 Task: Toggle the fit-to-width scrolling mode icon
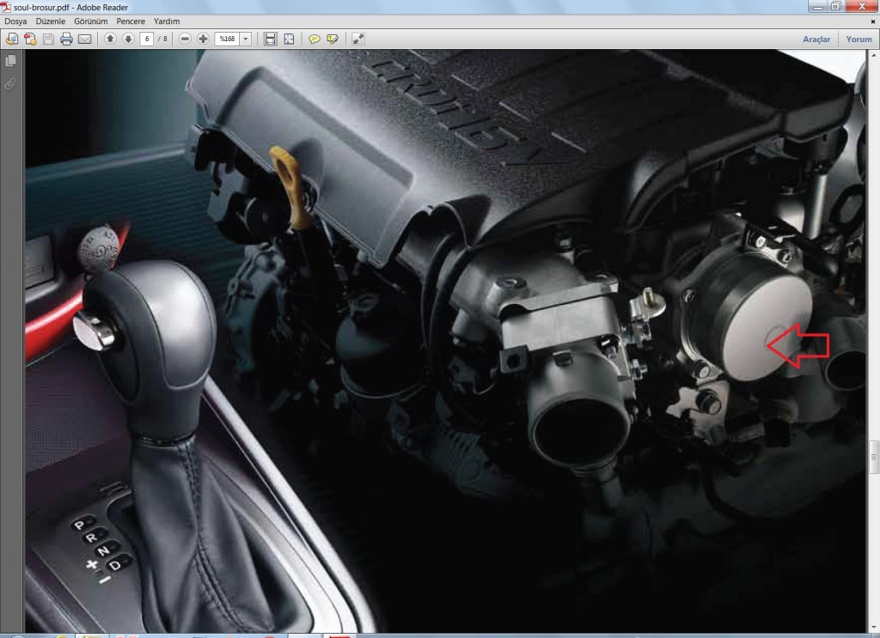coord(270,39)
